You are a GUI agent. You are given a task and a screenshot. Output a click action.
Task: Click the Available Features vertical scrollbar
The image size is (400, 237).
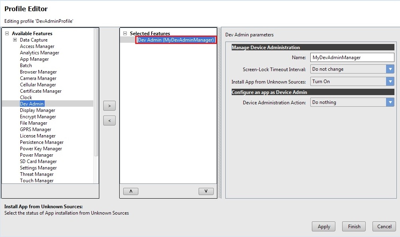tap(96, 92)
